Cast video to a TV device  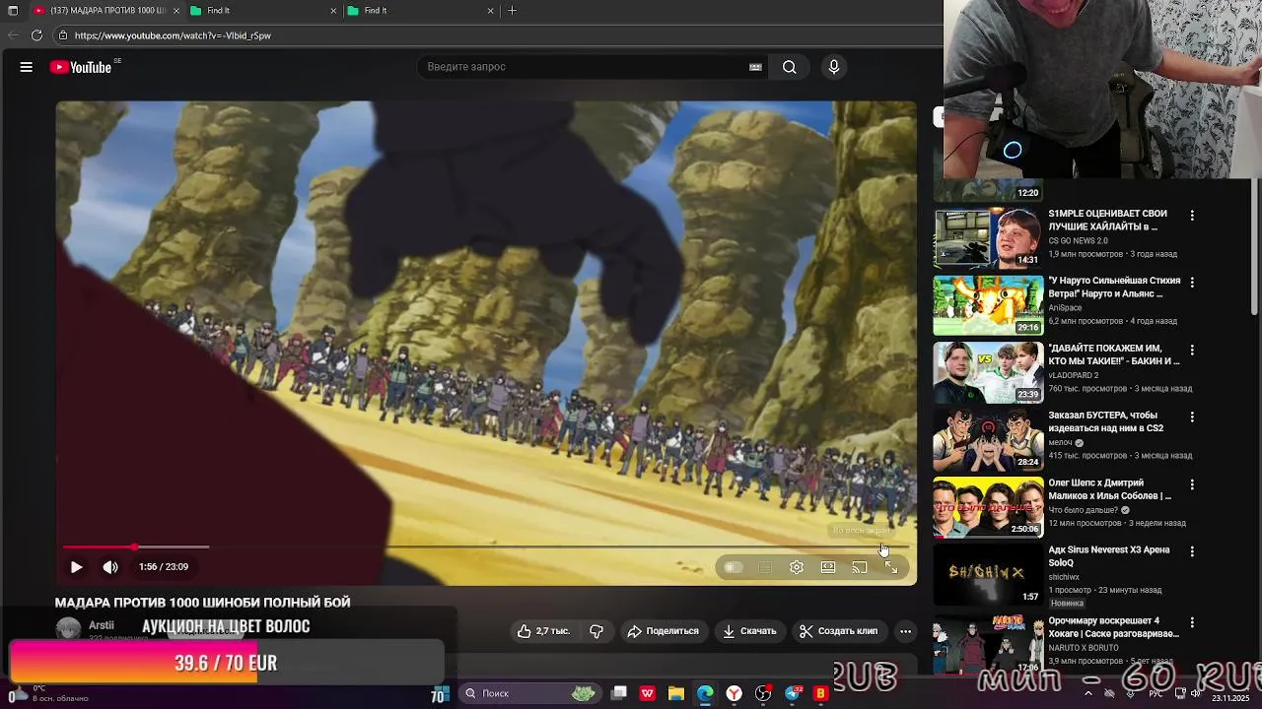(x=860, y=567)
